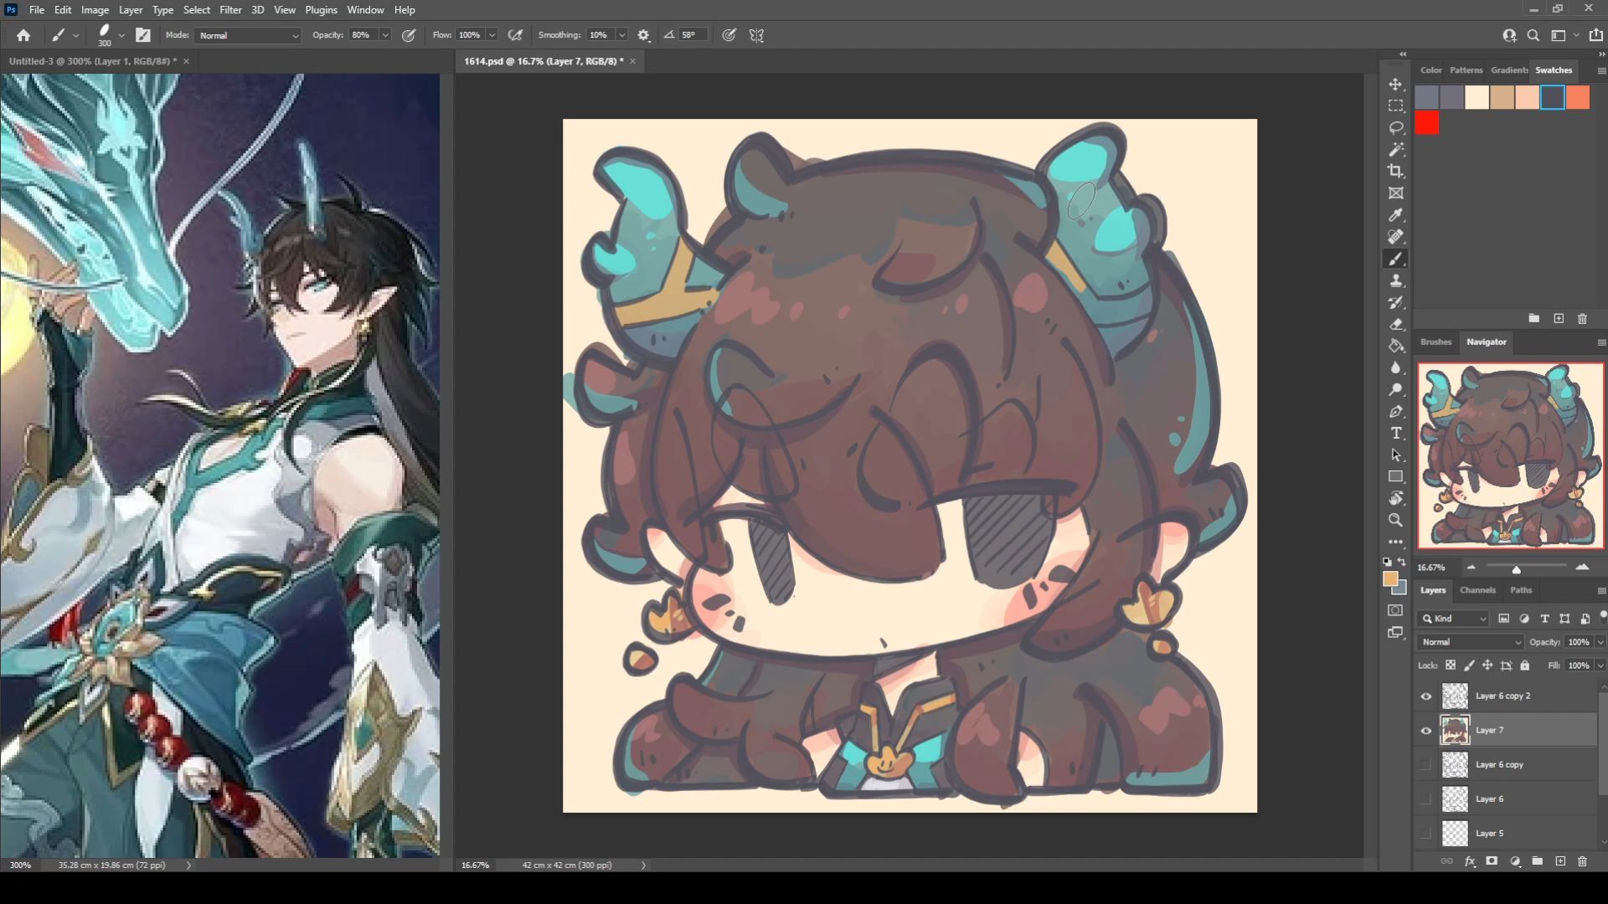Click the Home button in options bar
Image resolution: width=1608 pixels, height=904 pixels.
pyautogui.click(x=23, y=35)
